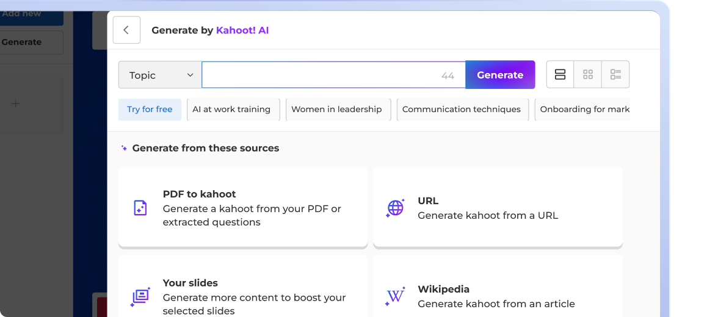
Task: Open the Topic dropdown
Action: pyautogui.click(x=160, y=74)
